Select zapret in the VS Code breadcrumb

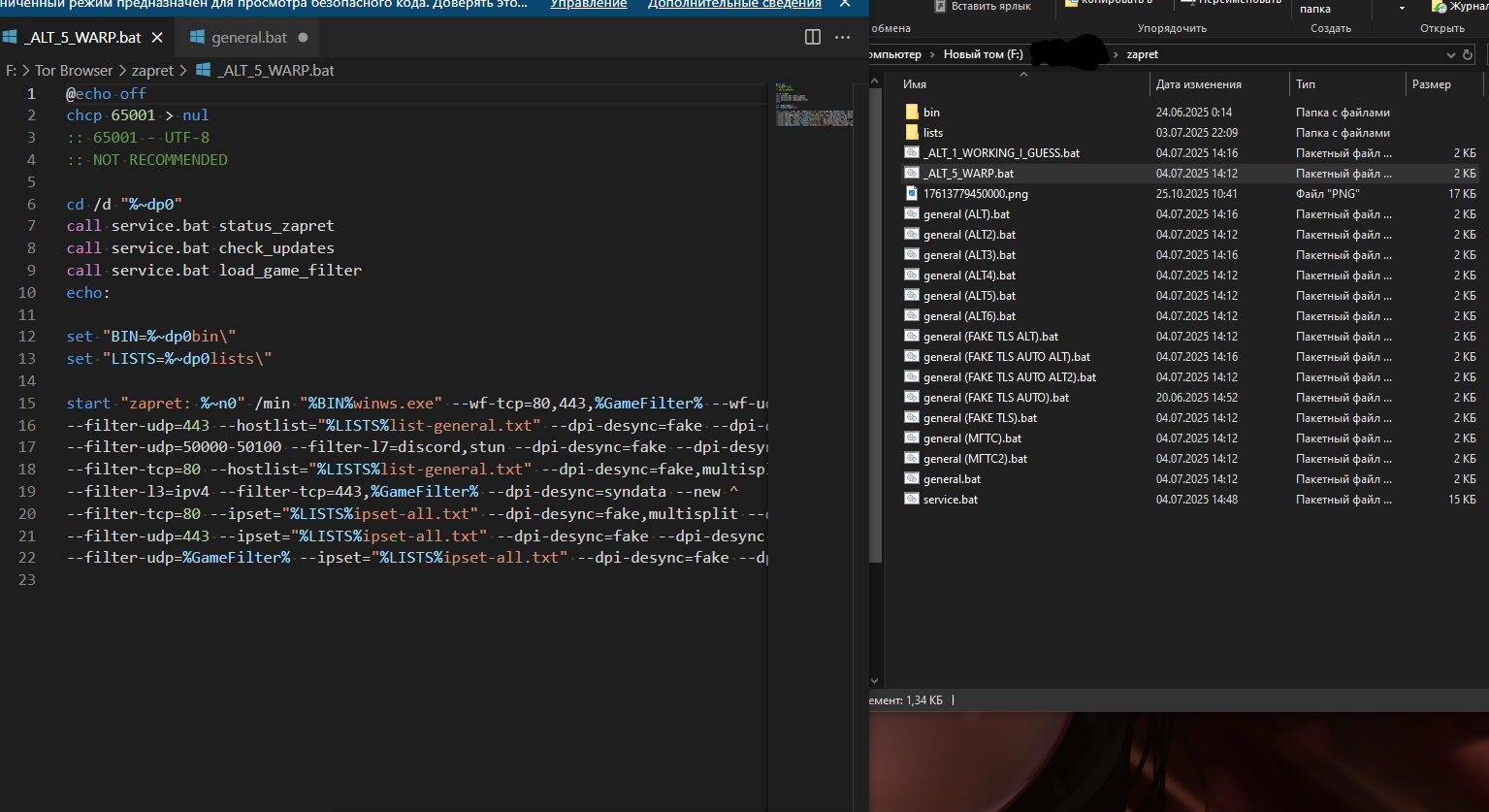(152, 70)
